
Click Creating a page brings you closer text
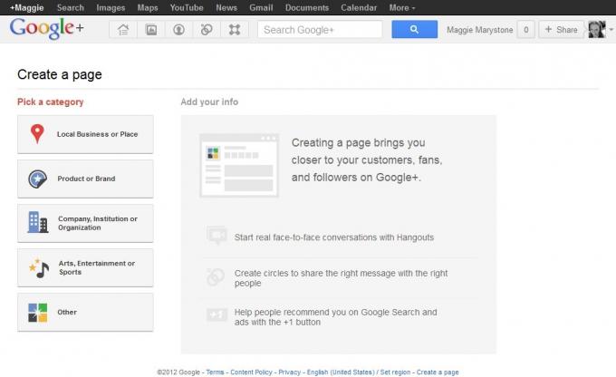367,160
